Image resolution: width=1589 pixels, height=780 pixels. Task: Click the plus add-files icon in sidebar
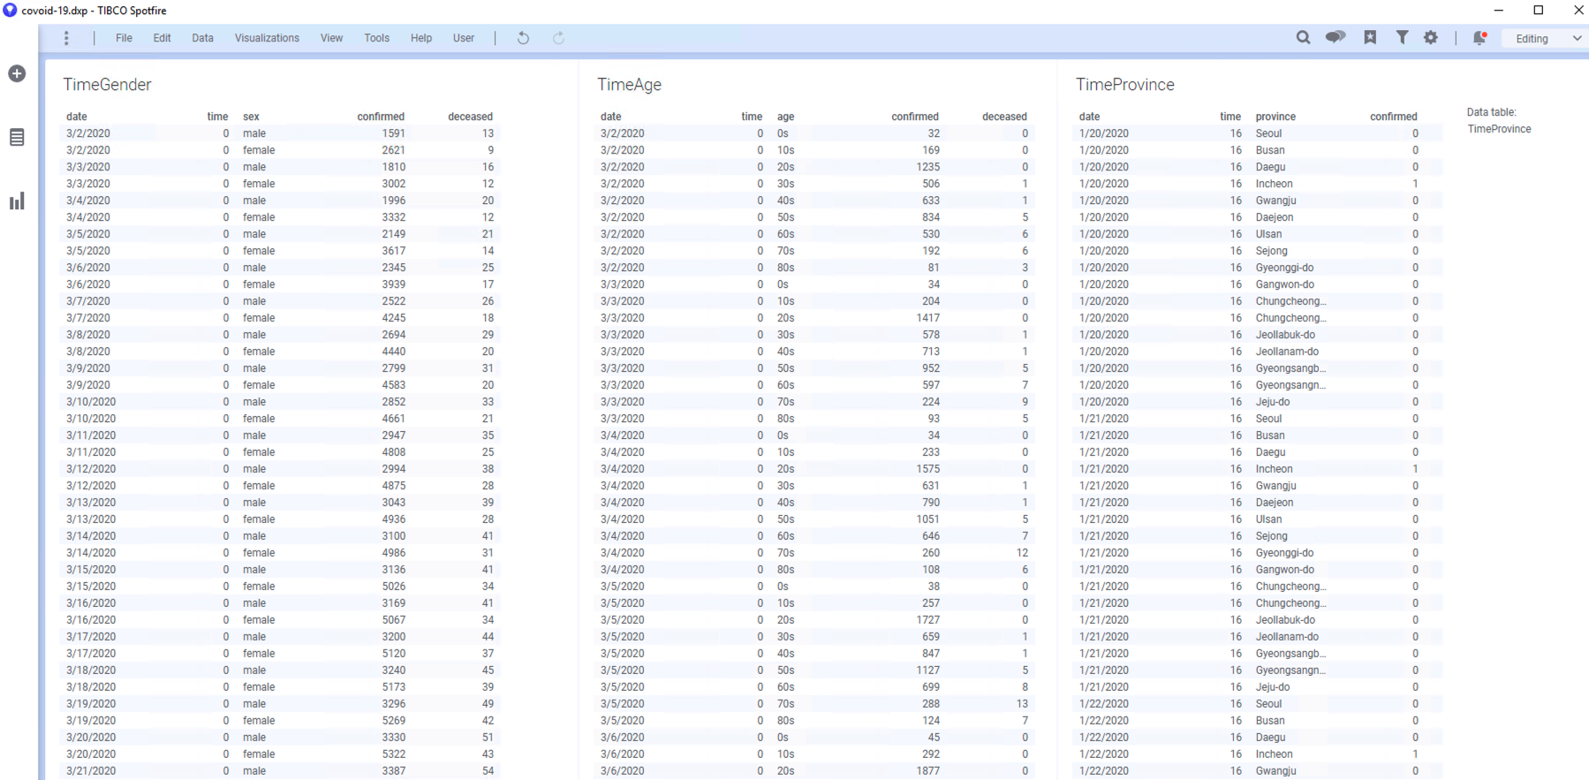17,73
